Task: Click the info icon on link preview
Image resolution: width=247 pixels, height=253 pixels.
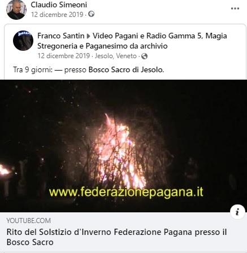Action: coord(237,212)
